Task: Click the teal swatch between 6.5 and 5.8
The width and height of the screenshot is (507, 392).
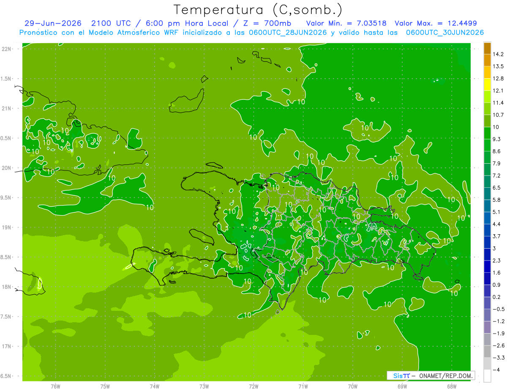Action: [x=487, y=194]
